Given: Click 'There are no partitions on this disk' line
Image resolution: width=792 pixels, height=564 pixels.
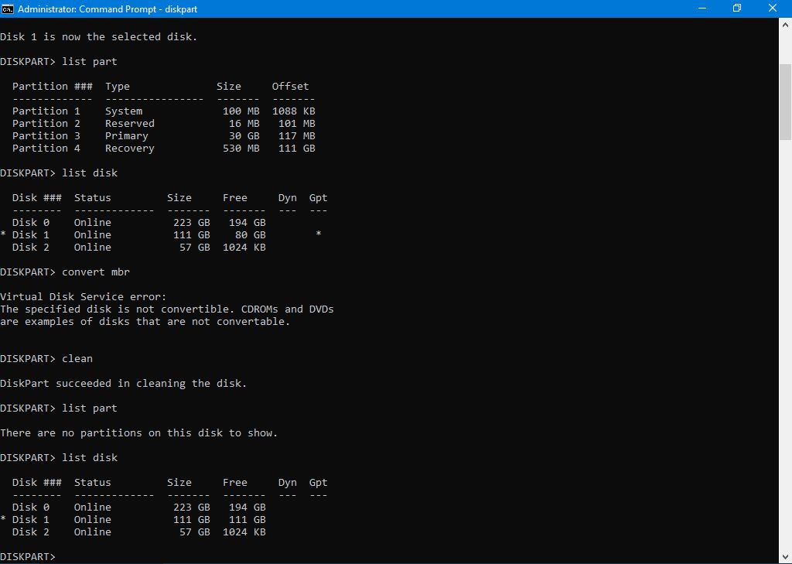Looking at the screenshot, I should (138, 432).
